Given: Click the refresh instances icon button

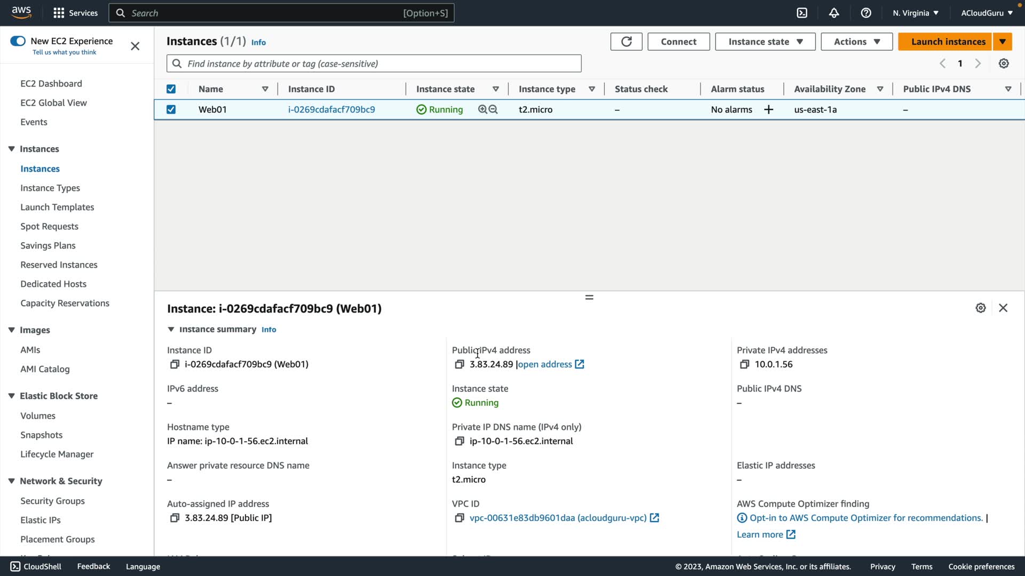Looking at the screenshot, I should 626,42.
